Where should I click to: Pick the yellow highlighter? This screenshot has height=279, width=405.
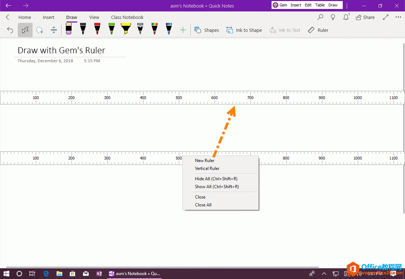[x=126, y=29]
